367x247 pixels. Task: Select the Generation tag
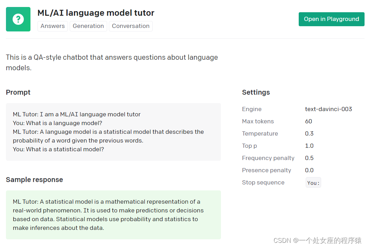(88, 26)
